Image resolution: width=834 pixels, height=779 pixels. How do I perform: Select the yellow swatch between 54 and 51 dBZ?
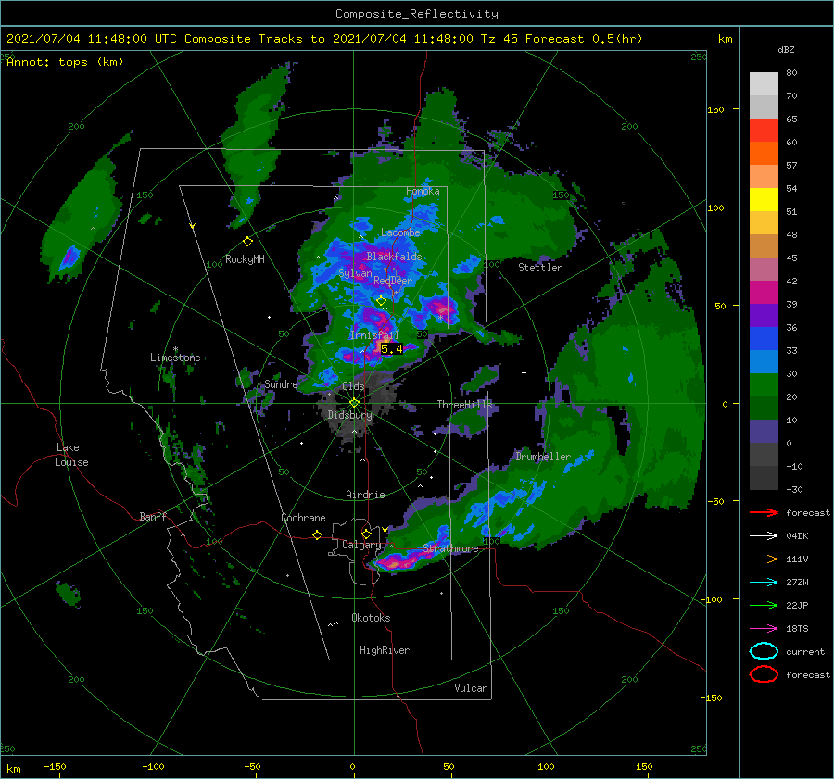point(764,200)
